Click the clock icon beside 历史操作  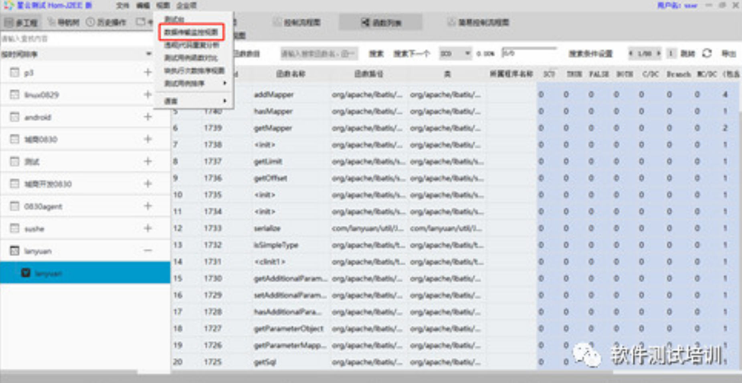91,22
